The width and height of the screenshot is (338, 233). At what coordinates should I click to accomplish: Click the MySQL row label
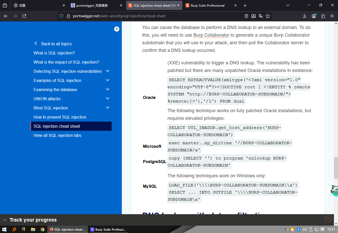tap(150, 186)
